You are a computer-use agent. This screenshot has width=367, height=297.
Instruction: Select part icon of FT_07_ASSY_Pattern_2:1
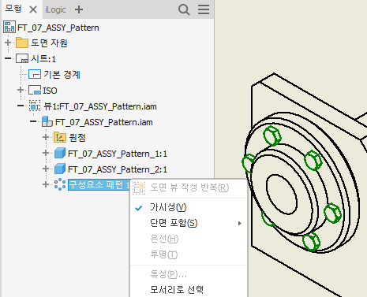pos(60,169)
